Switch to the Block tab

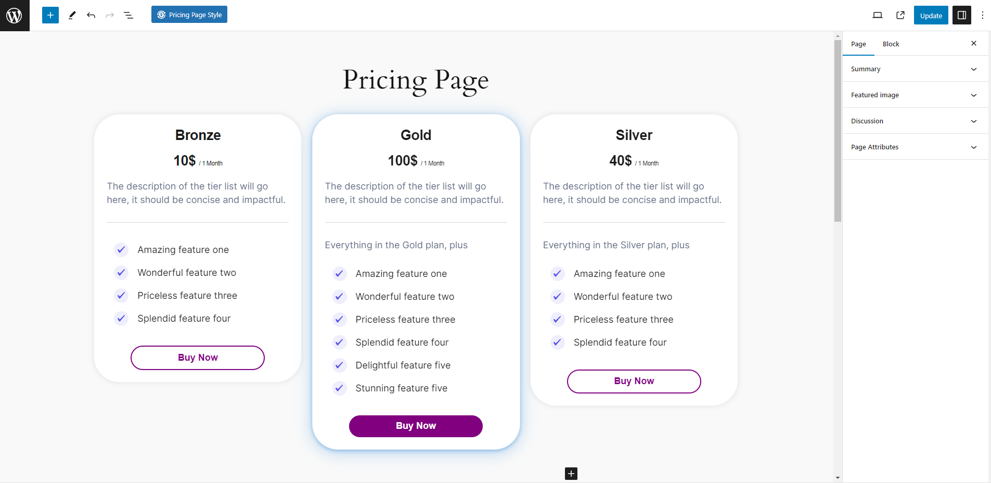click(891, 44)
